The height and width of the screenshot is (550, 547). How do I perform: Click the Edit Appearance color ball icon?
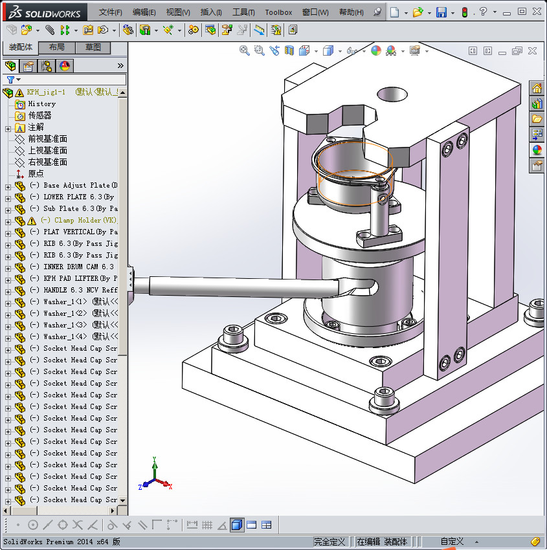click(375, 51)
